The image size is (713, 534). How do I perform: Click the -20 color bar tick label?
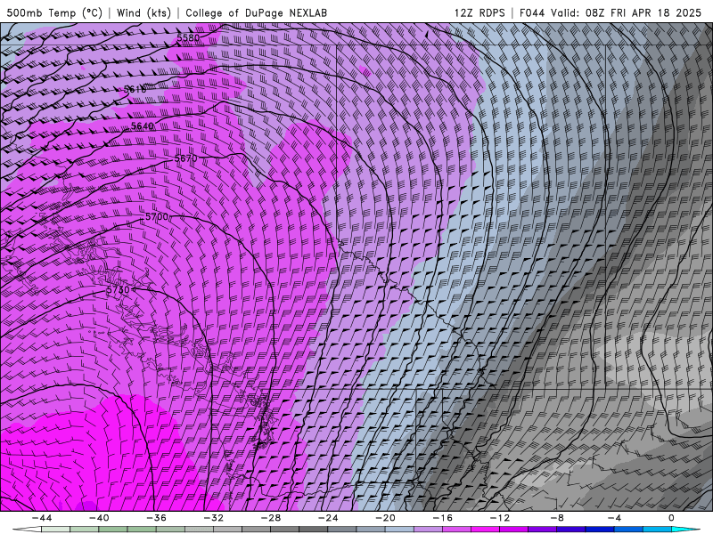[385, 518]
